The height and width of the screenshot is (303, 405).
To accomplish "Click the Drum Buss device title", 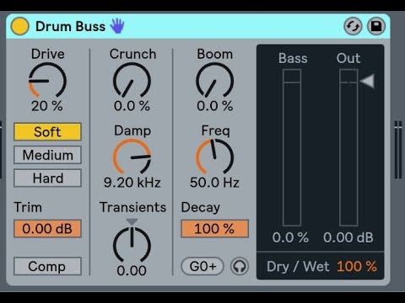I will pyautogui.click(x=70, y=27).
